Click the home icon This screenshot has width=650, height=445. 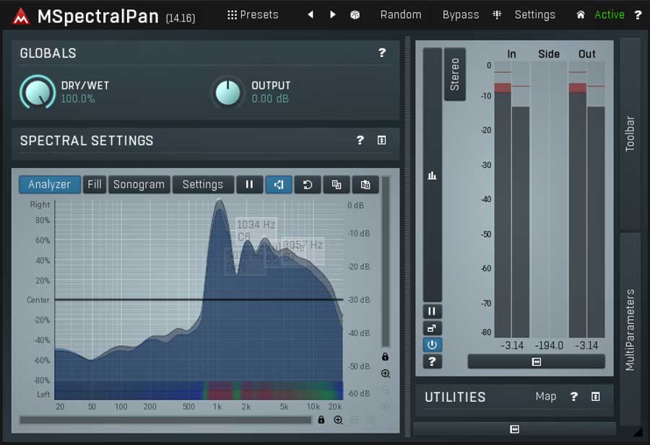[581, 15]
